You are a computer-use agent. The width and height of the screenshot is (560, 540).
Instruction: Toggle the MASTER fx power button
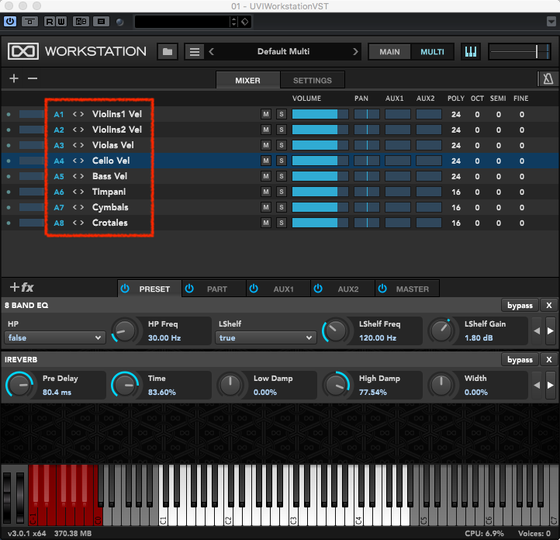click(382, 289)
